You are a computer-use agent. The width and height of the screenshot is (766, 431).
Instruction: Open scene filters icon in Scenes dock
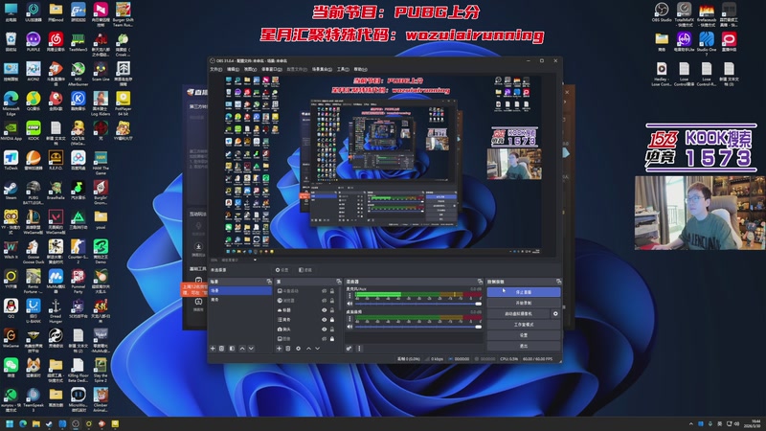point(232,349)
